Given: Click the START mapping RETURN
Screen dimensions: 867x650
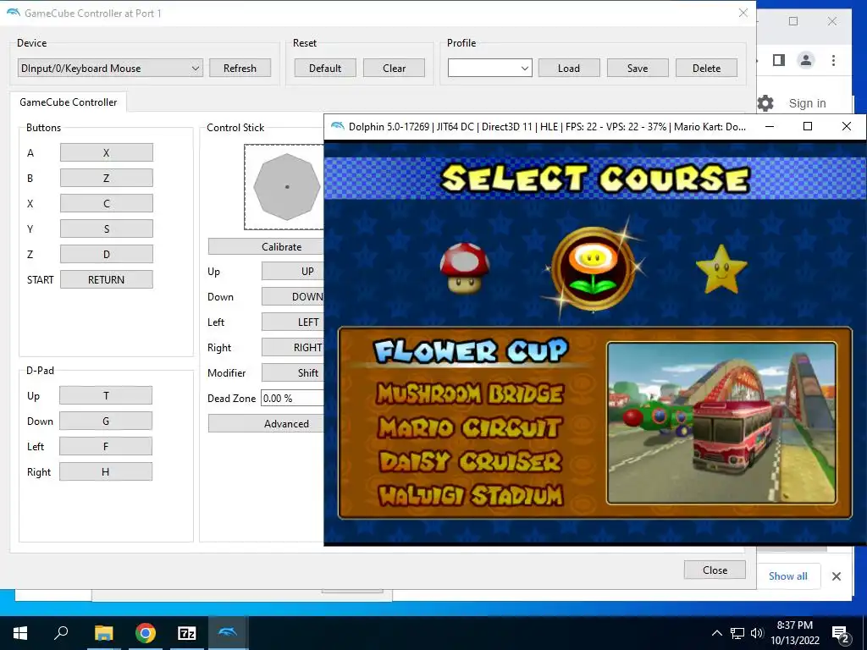Looking at the screenshot, I should pos(106,279).
